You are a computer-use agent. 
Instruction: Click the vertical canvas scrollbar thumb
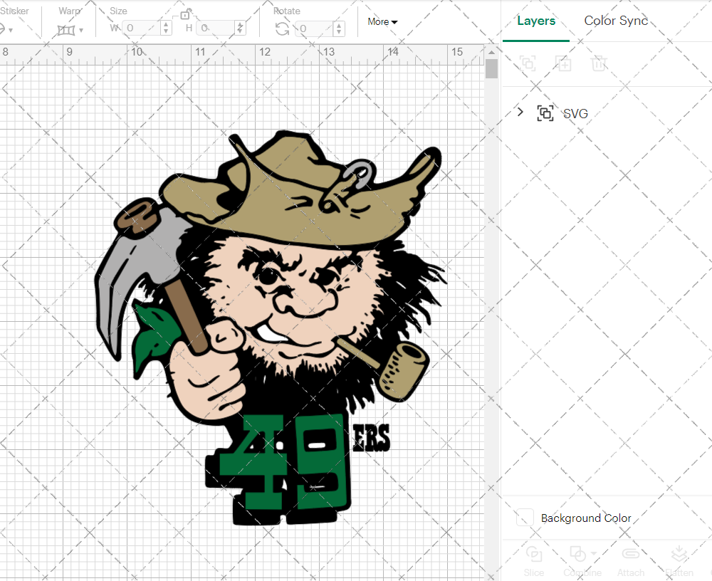491,69
